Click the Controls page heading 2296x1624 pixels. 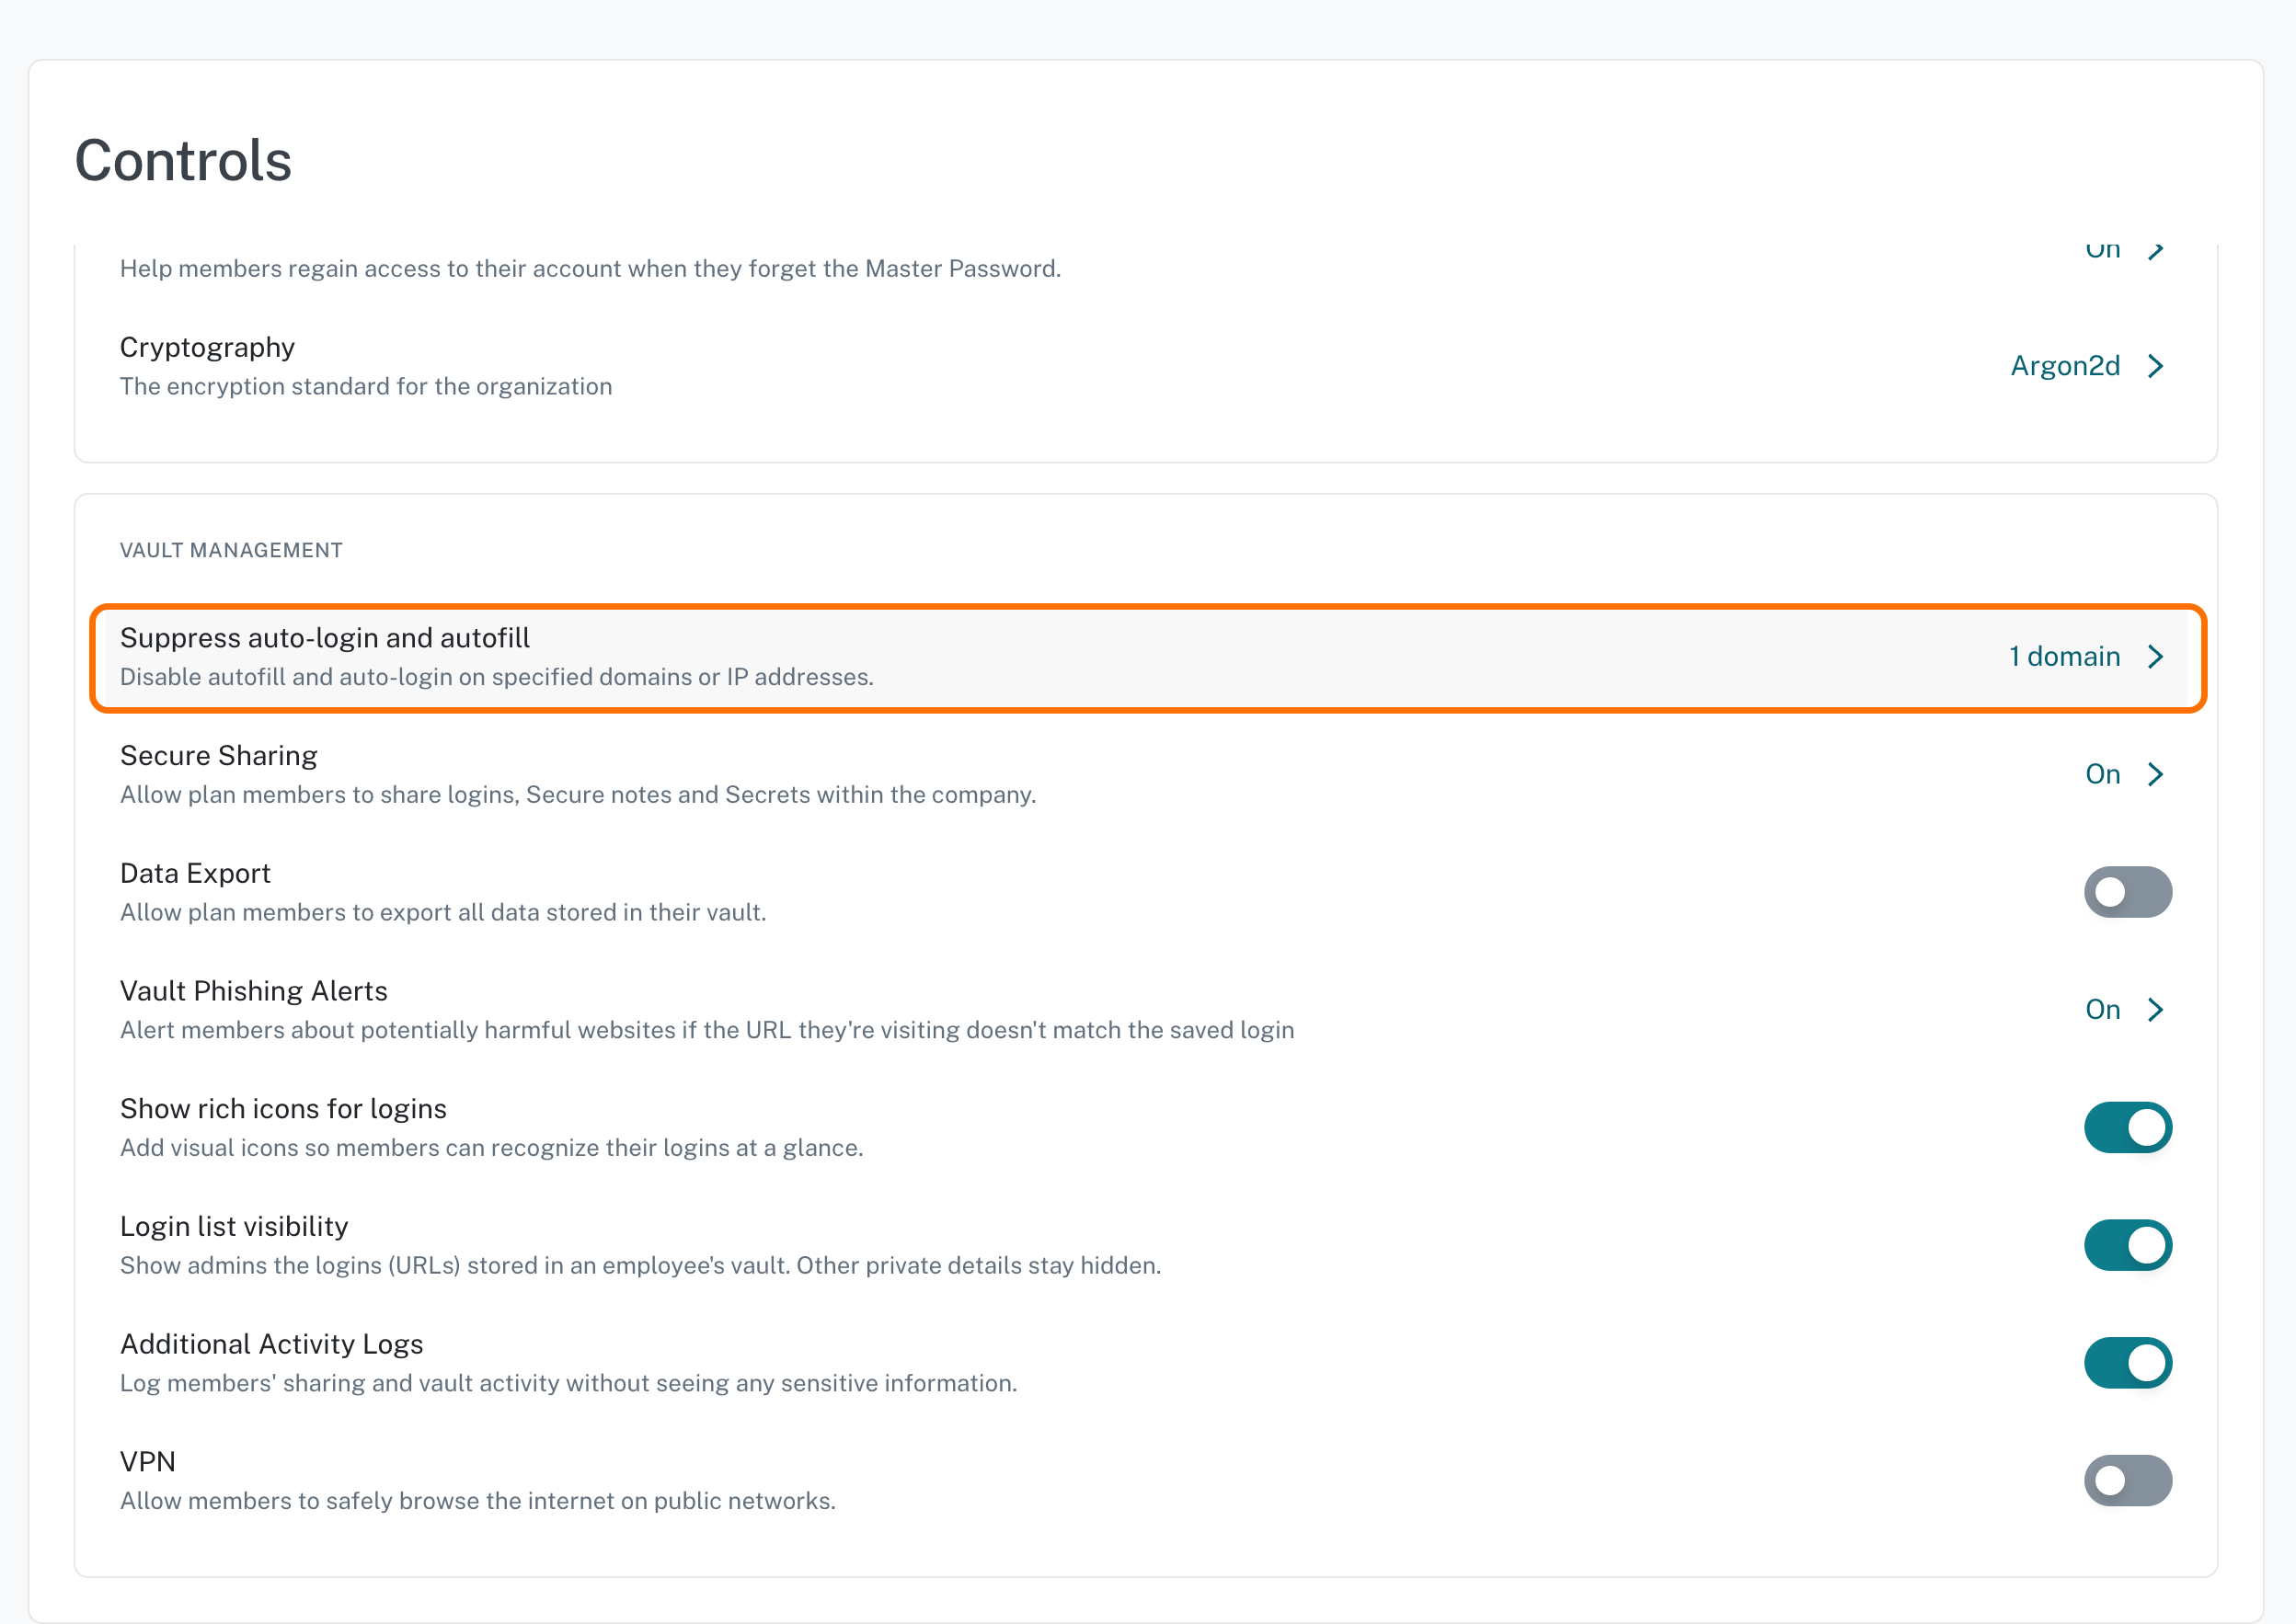click(183, 160)
